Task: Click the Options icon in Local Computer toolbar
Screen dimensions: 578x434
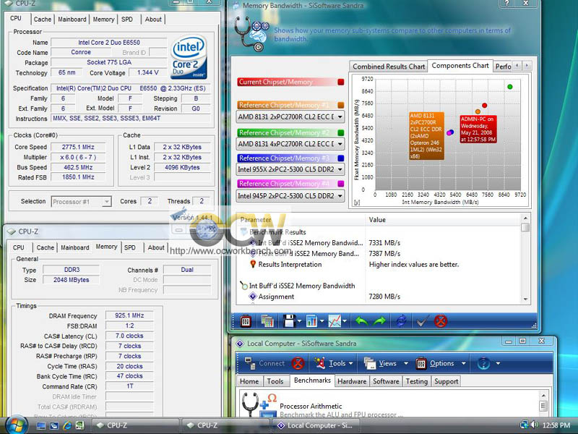Action: coord(421,364)
